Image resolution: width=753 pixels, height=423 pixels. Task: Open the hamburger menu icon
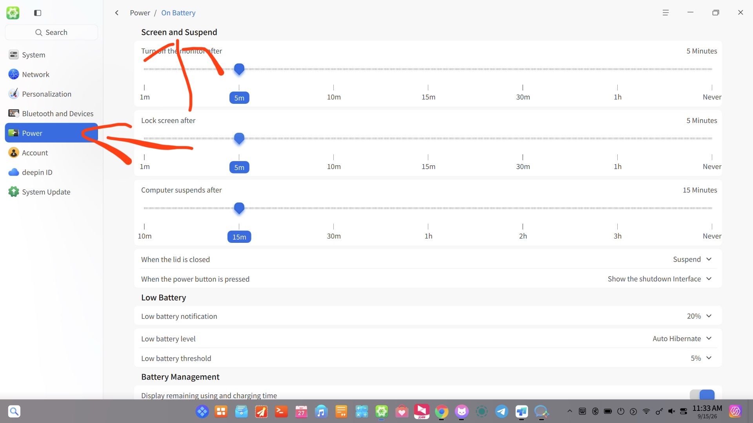(x=666, y=13)
